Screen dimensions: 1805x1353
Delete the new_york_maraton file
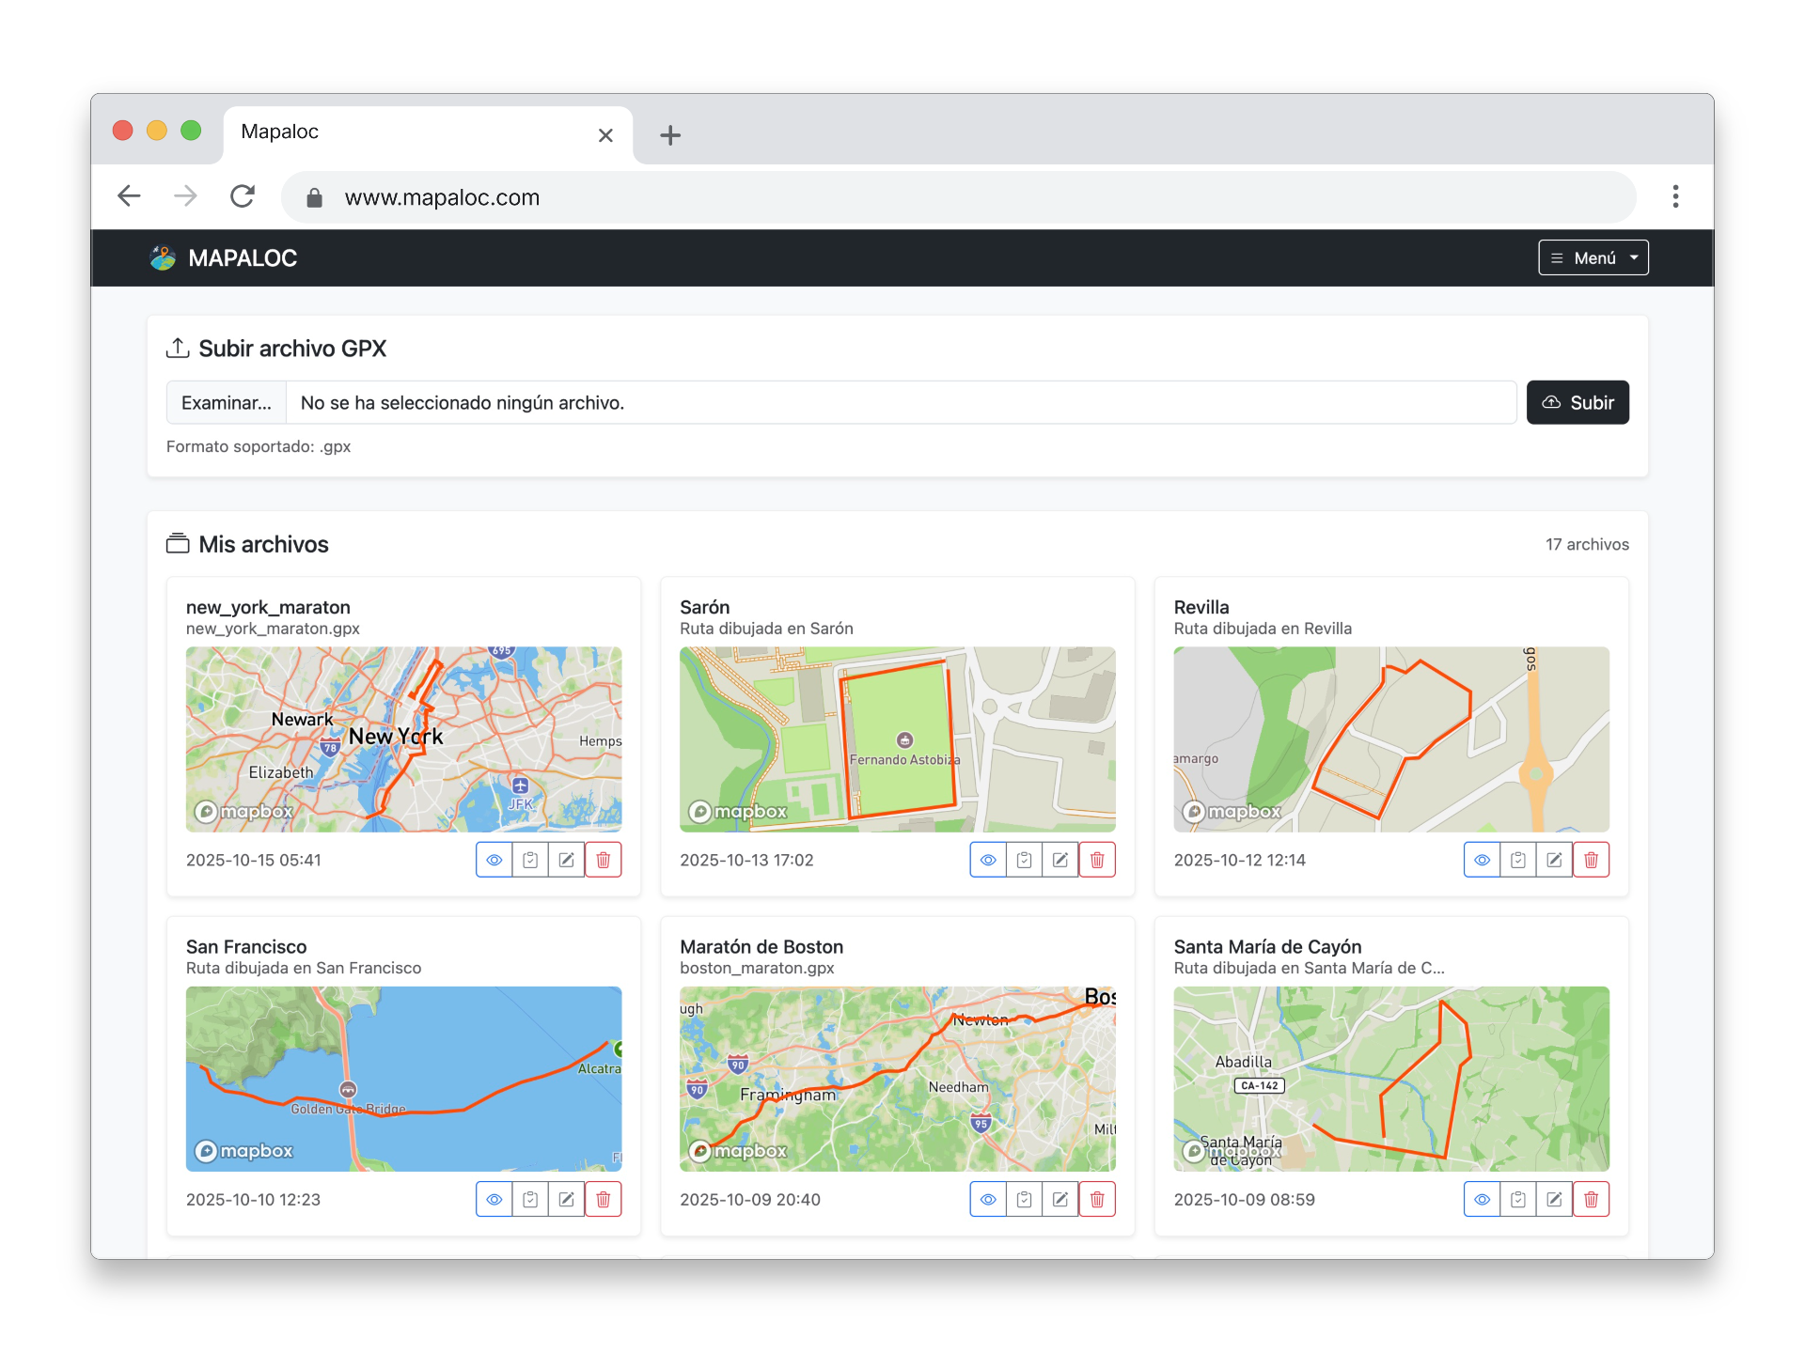pyautogui.click(x=603, y=860)
